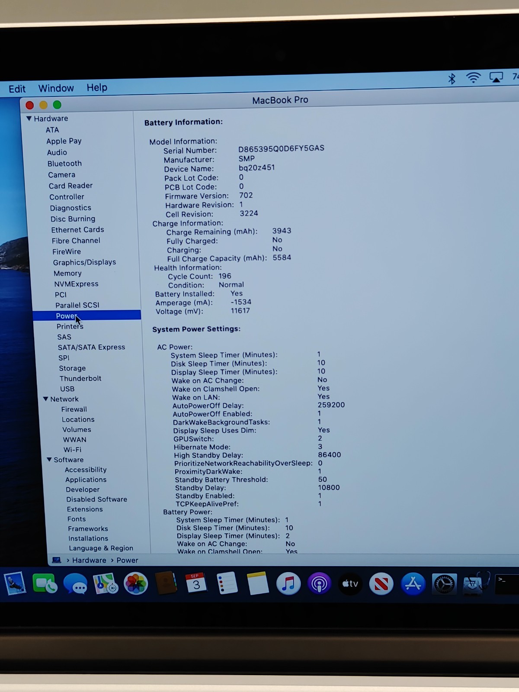Select SATA/SATA Express in the sidebar

pyautogui.click(x=91, y=347)
